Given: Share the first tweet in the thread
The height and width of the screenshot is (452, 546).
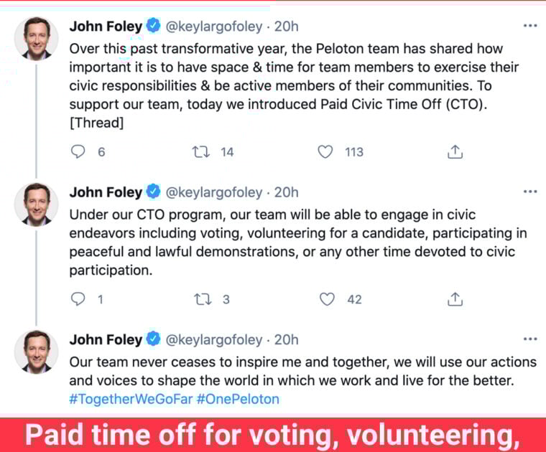Looking at the screenshot, I should coord(455,152).
